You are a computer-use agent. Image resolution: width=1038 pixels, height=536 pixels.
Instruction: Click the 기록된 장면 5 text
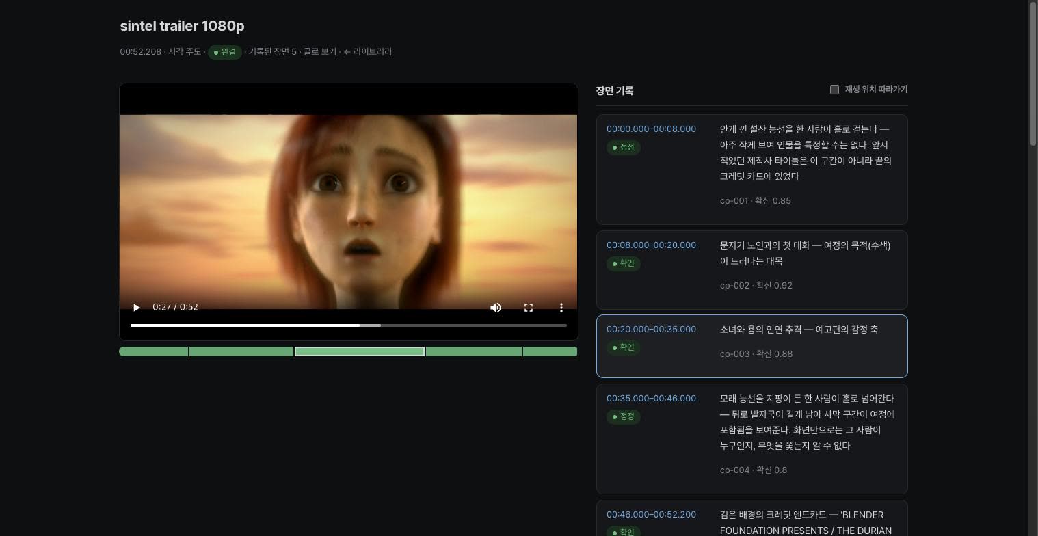tap(273, 52)
